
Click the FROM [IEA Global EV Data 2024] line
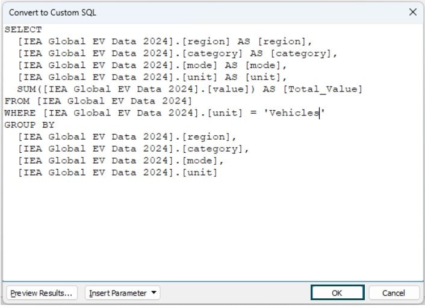tap(98, 101)
